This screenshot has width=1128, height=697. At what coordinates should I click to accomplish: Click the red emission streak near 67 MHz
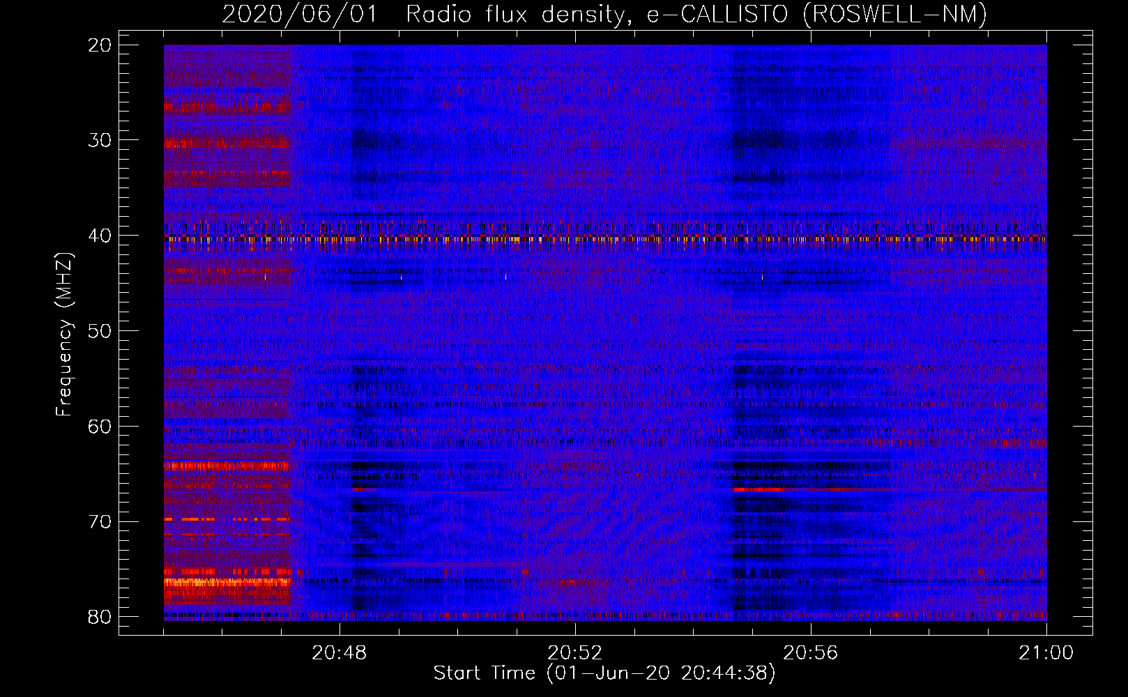[x=760, y=490]
